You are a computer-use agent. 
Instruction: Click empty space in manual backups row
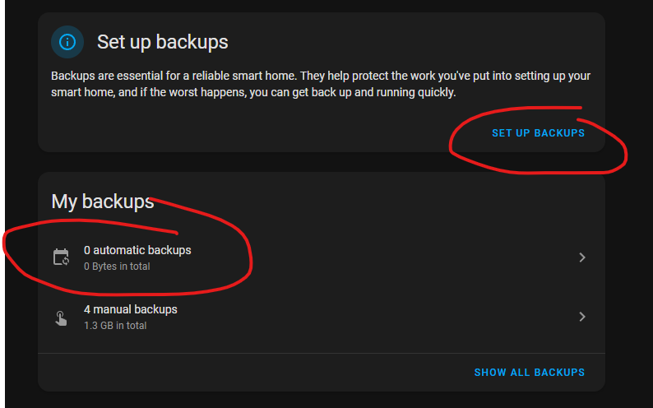pos(375,317)
